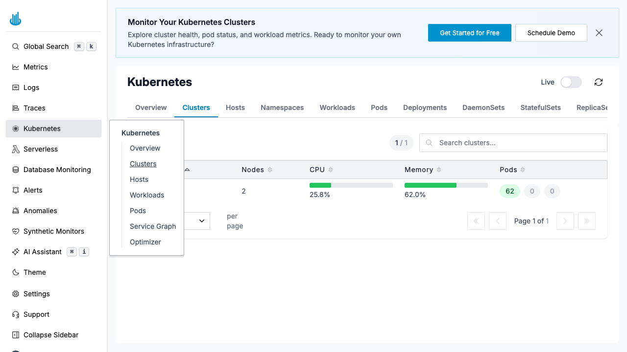Image resolution: width=627 pixels, height=352 pixels.
Task: Click the Get Started for Free button
Action: tap(469, 33)
